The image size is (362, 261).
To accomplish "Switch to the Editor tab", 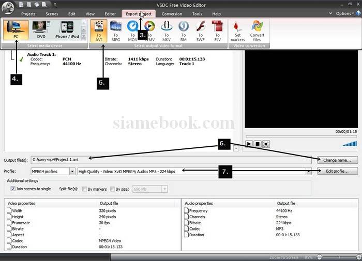I will pos(110,14).
